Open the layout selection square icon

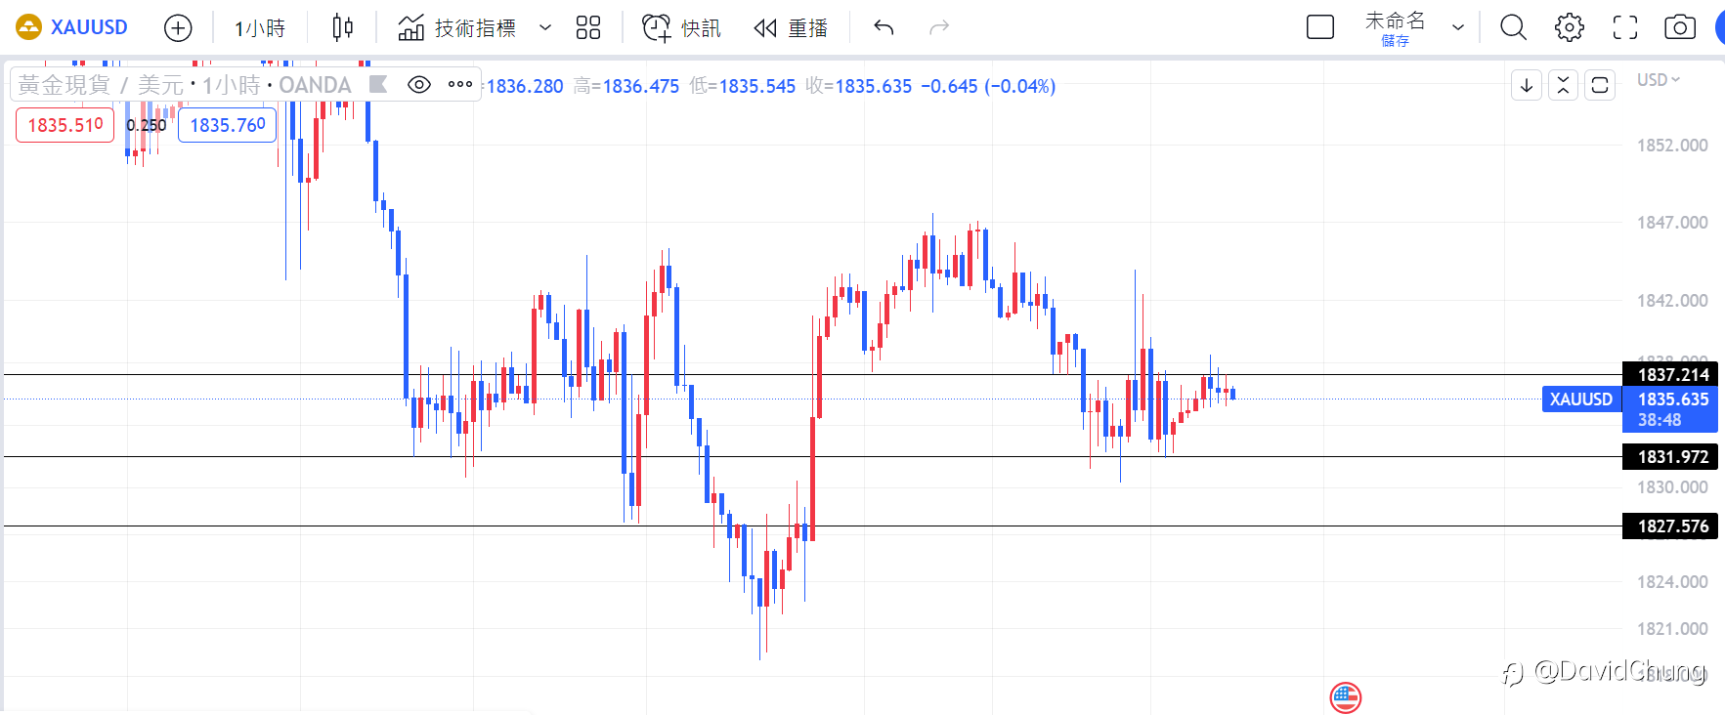(1320, 28)
